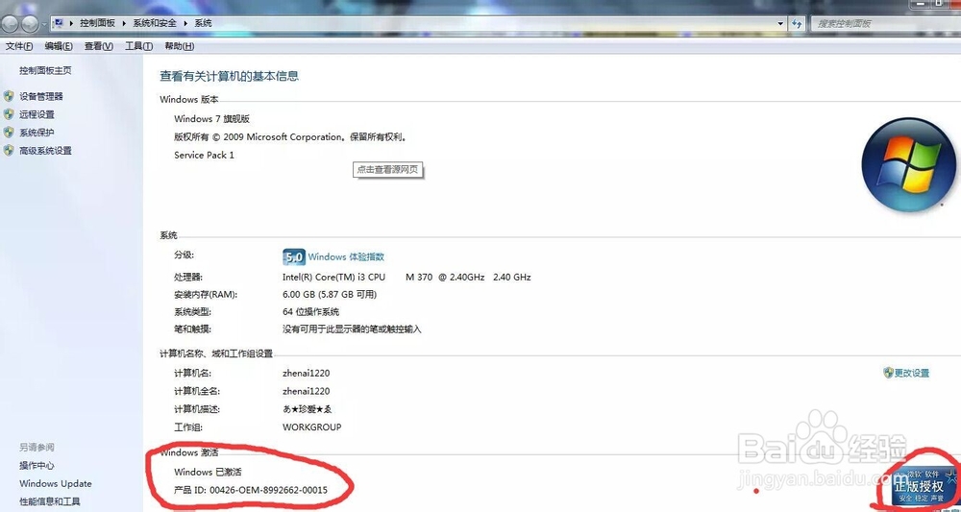Open the 帮助(H) menu
This screenshot has height=512, width=961.
coord(180,46)
